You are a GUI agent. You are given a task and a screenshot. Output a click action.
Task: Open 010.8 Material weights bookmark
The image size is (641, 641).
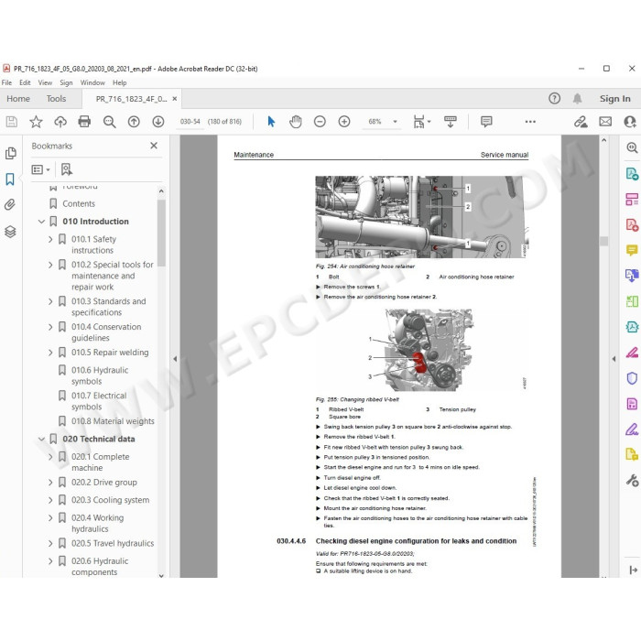[113, 421]
